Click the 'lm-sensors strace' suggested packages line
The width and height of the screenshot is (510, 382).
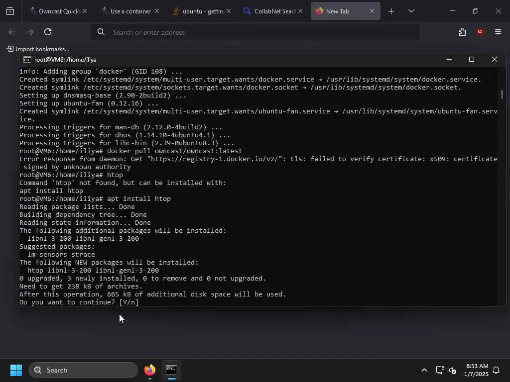(x=61, y=255)
